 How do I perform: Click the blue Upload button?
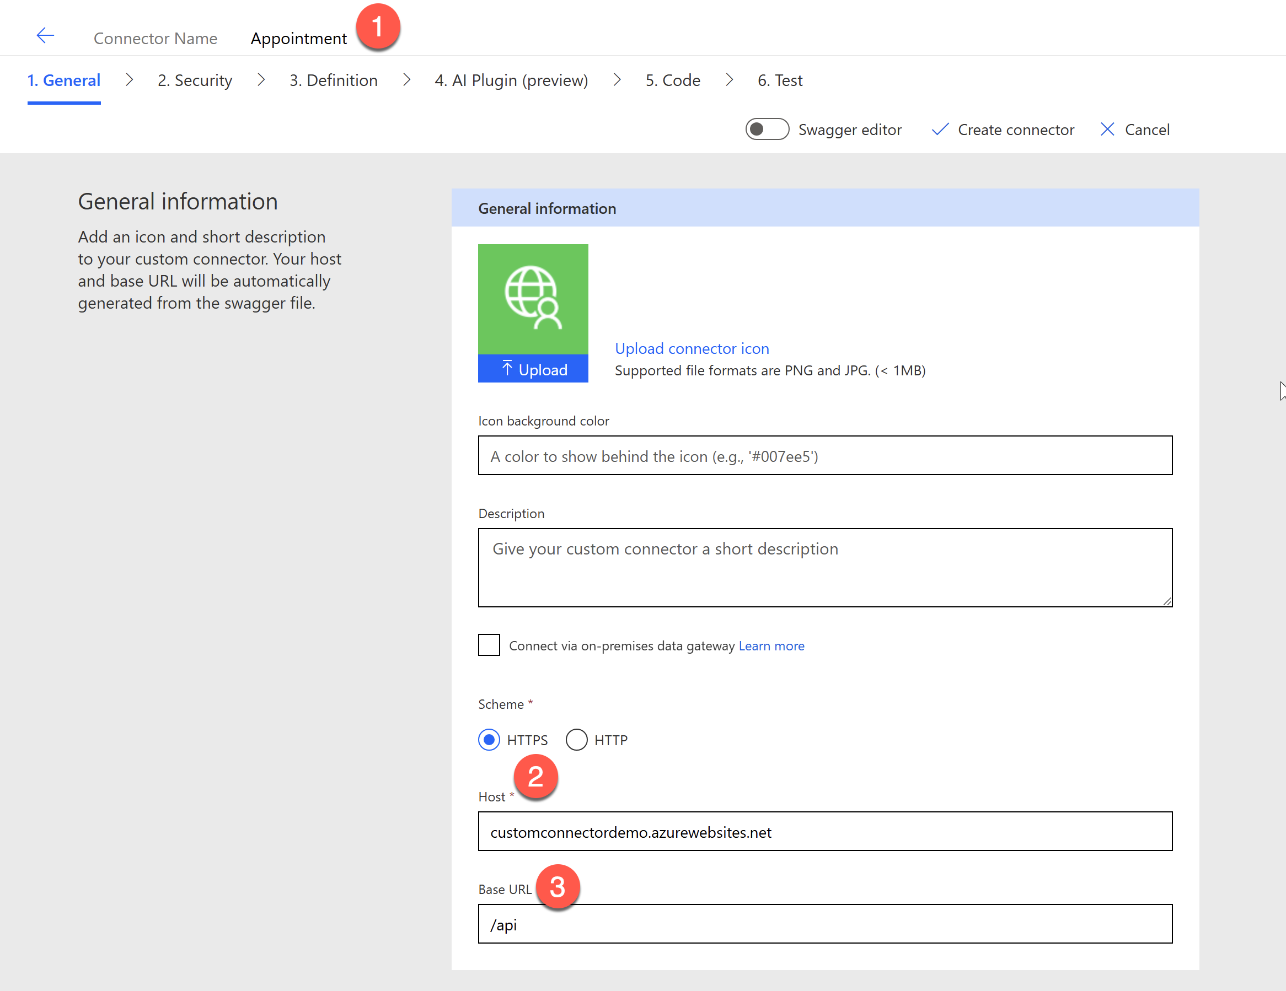tap(533, 369)
